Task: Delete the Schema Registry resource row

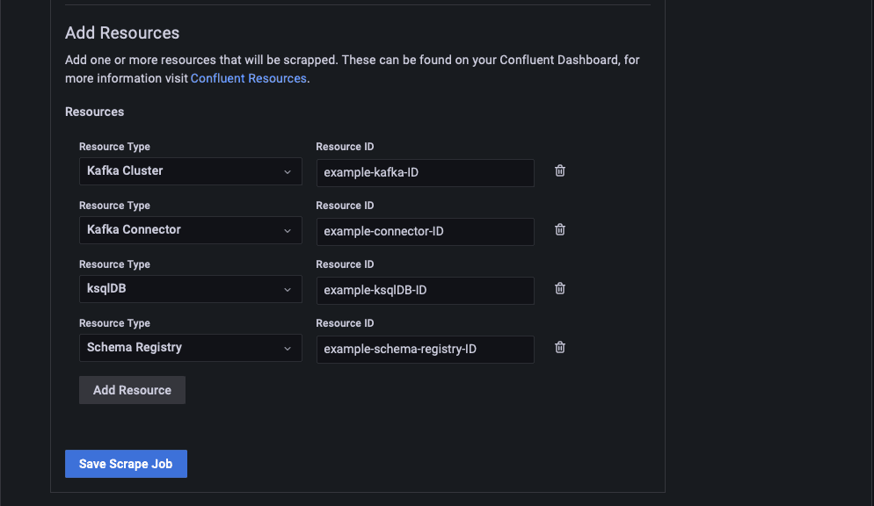Action: [560, 348]
